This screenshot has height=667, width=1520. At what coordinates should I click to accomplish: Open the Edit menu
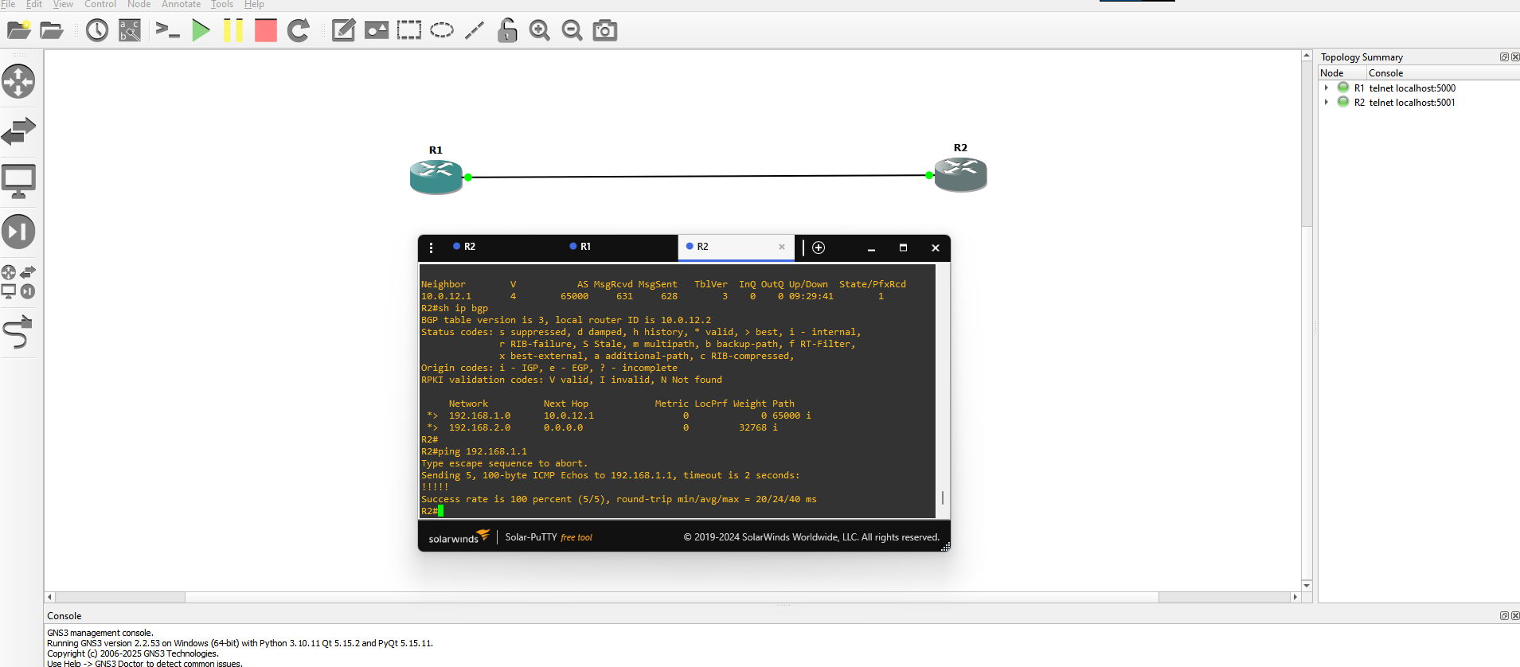34,4
